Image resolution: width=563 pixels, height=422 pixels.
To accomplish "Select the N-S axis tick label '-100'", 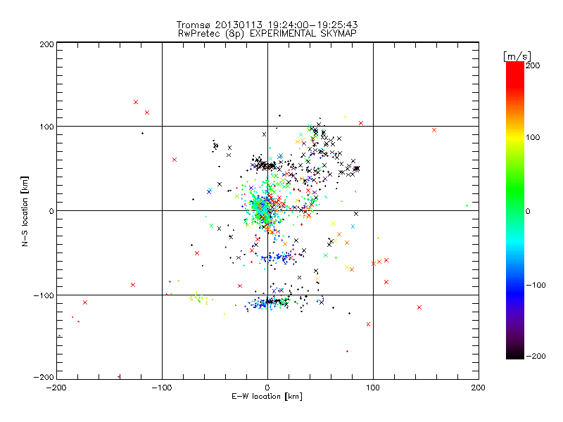I will click(x=44, y=295).
